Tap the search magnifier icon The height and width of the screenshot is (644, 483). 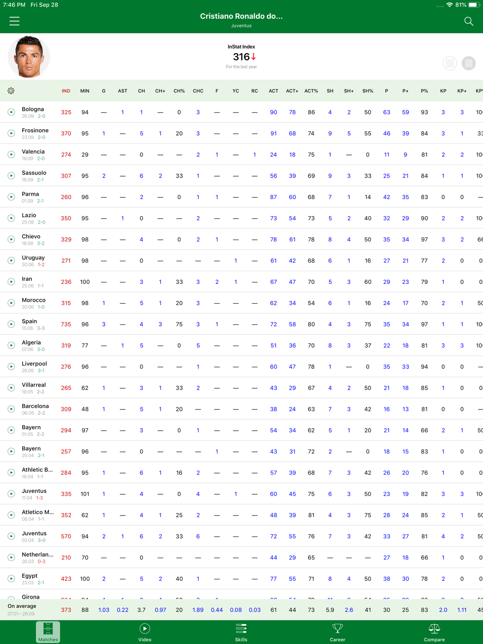[469, 21]
